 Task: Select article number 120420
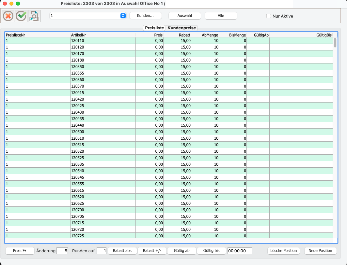pos(77,99)
